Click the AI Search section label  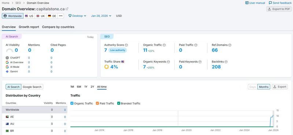12,37
